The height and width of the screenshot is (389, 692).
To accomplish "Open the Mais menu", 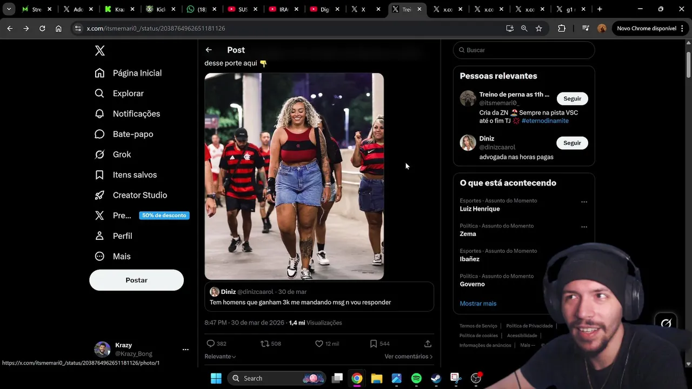I will click(113, 256).
